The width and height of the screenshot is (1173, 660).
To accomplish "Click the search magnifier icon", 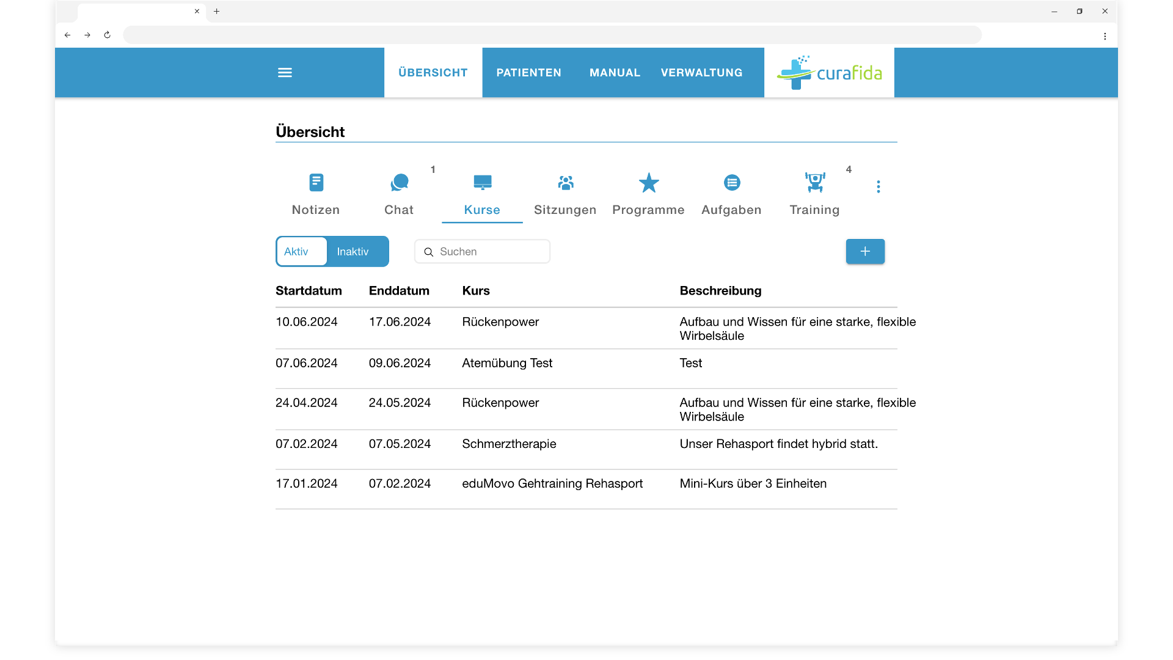I will (x=429, y=252).
